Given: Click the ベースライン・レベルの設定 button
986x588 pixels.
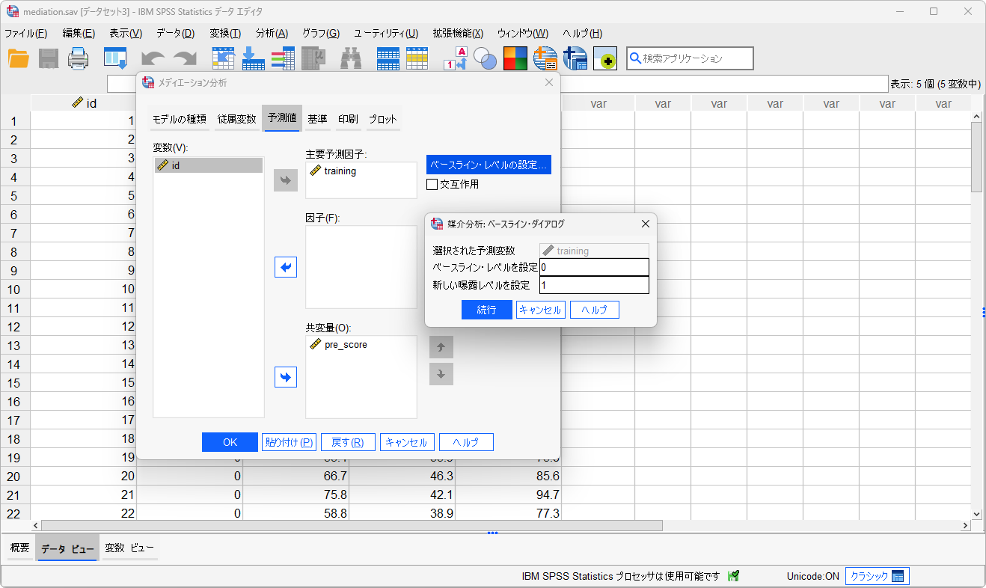Looking at the screenshot, I should [489, 165].
